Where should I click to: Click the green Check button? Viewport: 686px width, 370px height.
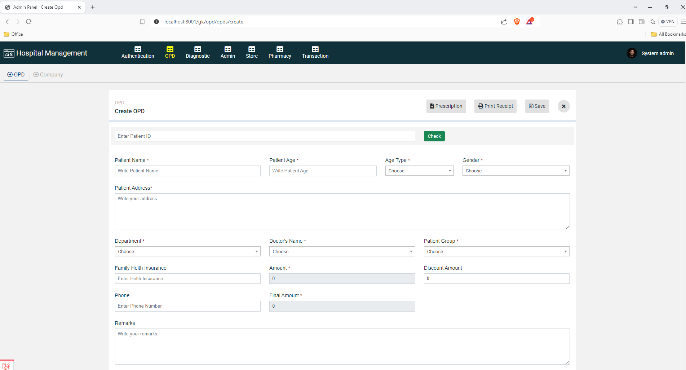[434, 136]
